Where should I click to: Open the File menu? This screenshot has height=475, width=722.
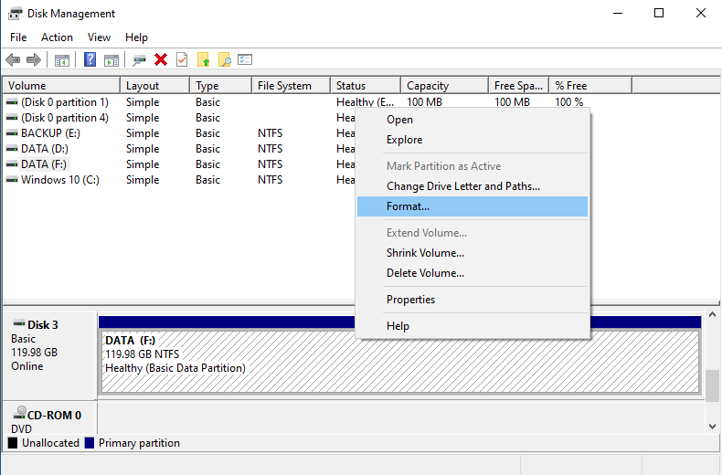(x=18, y=37)
